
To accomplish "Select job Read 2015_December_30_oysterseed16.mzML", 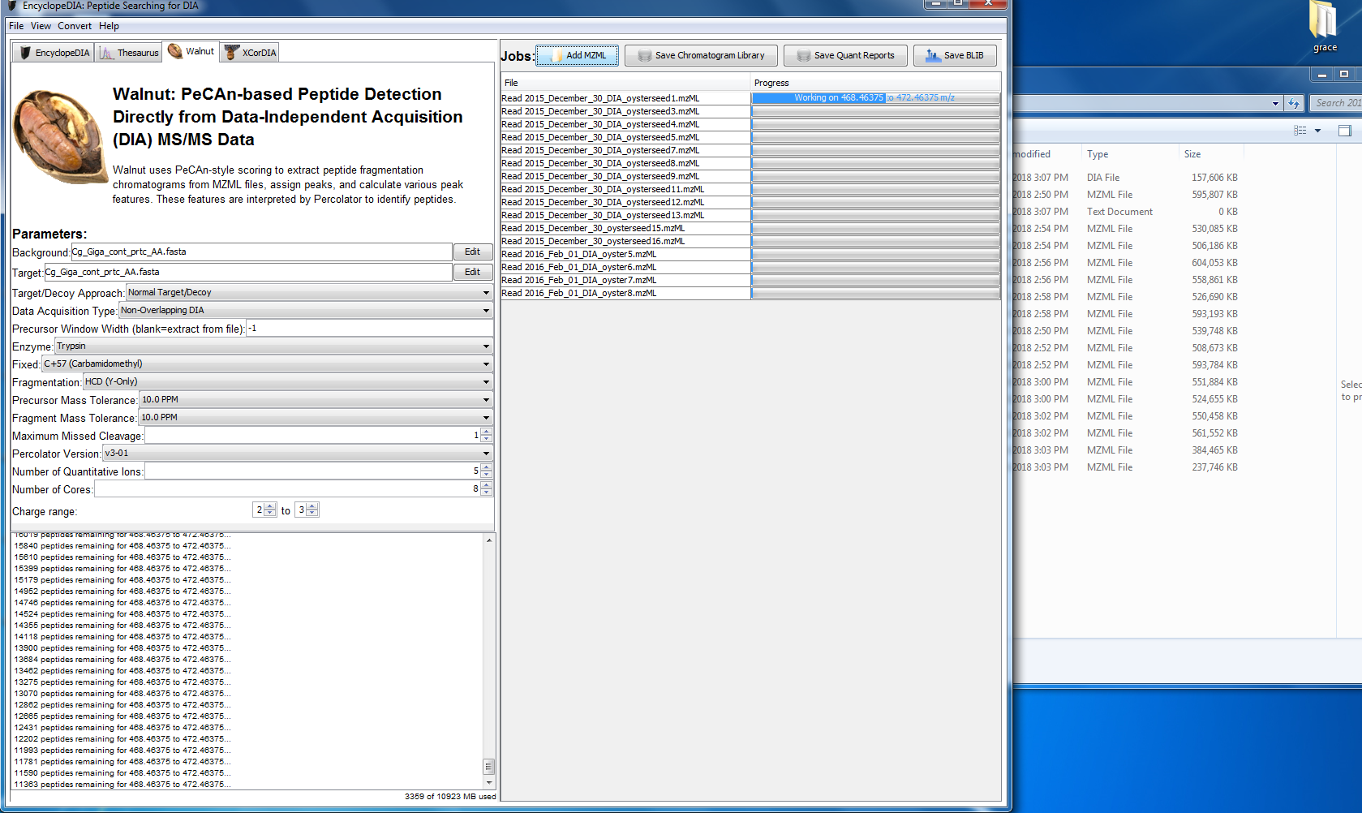I will click(x=625, y=241).
